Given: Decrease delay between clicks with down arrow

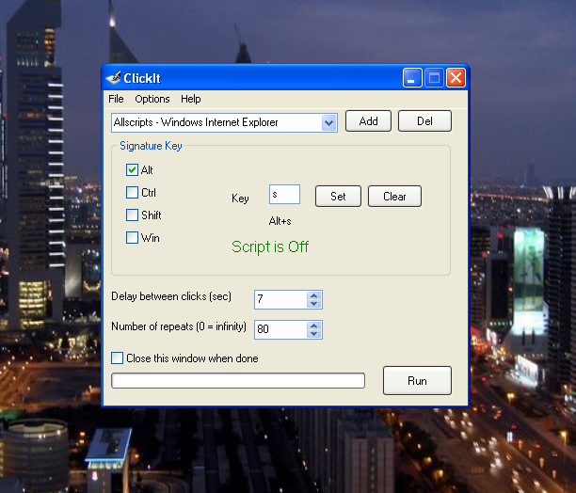Looking at the screenshot, I should click(x=314, y=304).
